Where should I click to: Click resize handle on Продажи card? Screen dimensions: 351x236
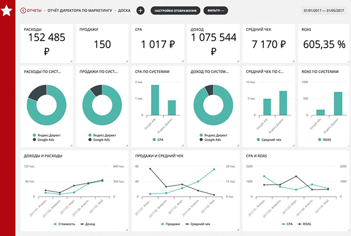[127, 61]
